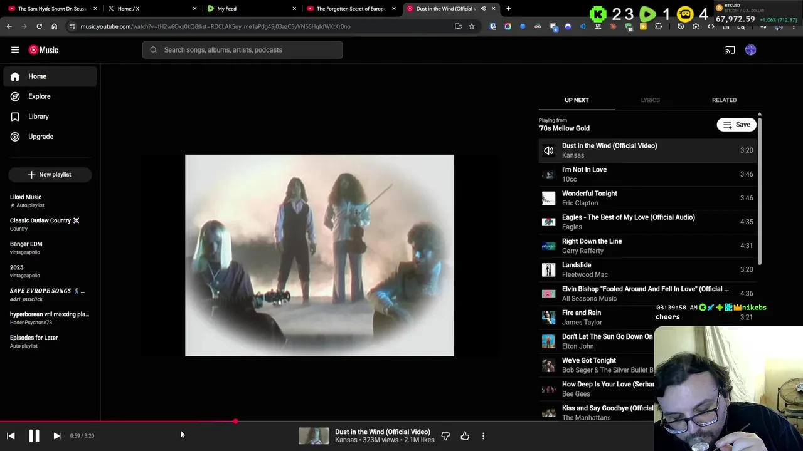Create a New playlist
The height and width of the screenshot is (451, 803).
(50, 175)
